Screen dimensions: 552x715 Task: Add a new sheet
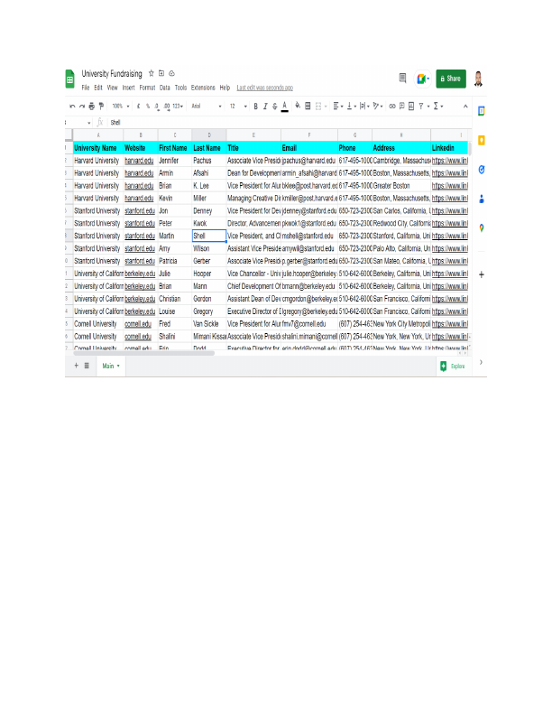click(76, 366)
